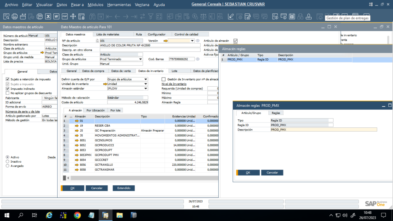Open checklist alert toolbar icon
Screen dimensions: 393x221
[x=275, y=16]
